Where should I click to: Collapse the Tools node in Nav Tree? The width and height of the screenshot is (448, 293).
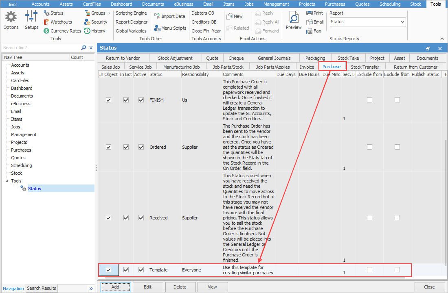(7, 181)
